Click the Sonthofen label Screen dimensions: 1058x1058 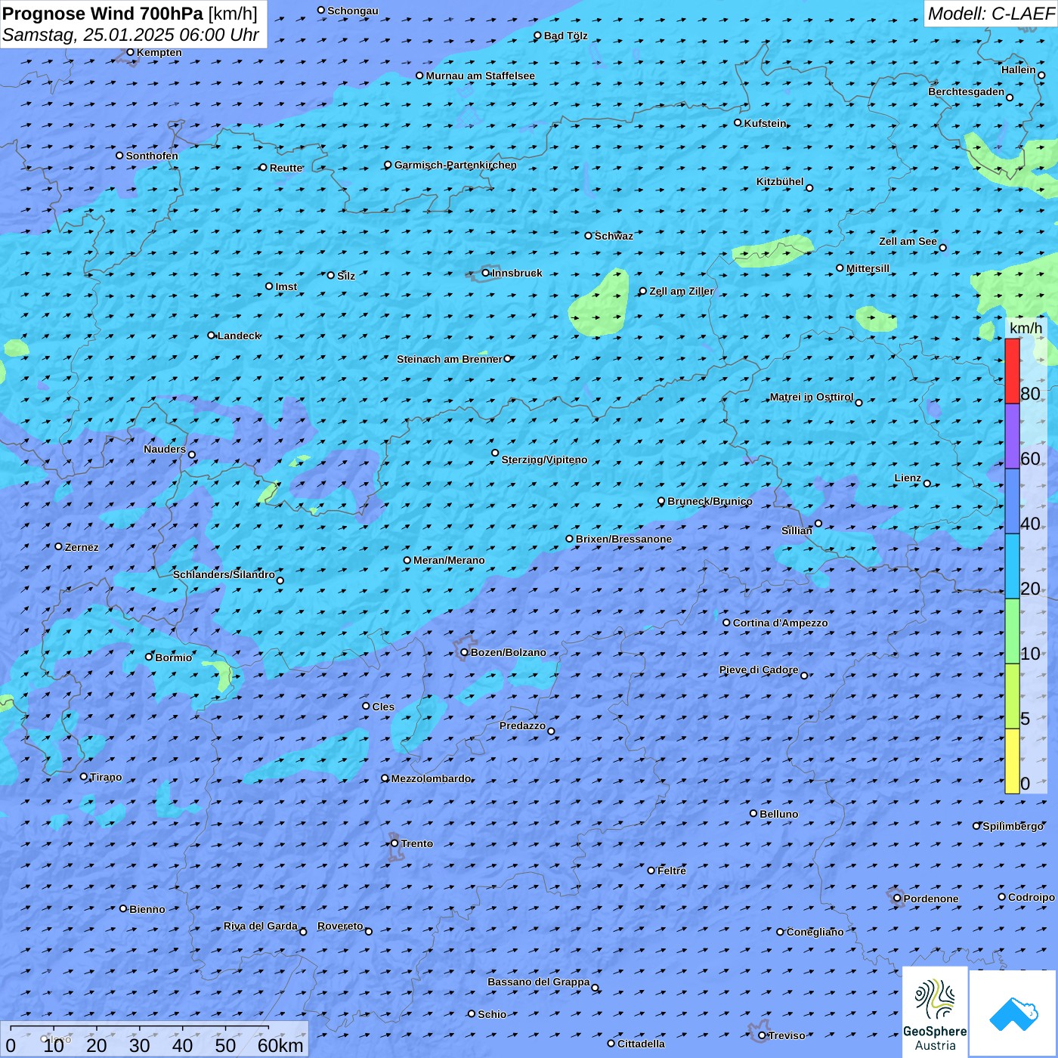point(152,156)
